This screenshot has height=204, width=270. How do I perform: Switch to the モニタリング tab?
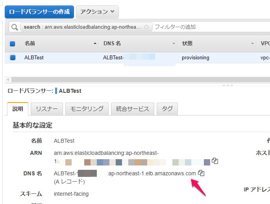tap(87, 109)
